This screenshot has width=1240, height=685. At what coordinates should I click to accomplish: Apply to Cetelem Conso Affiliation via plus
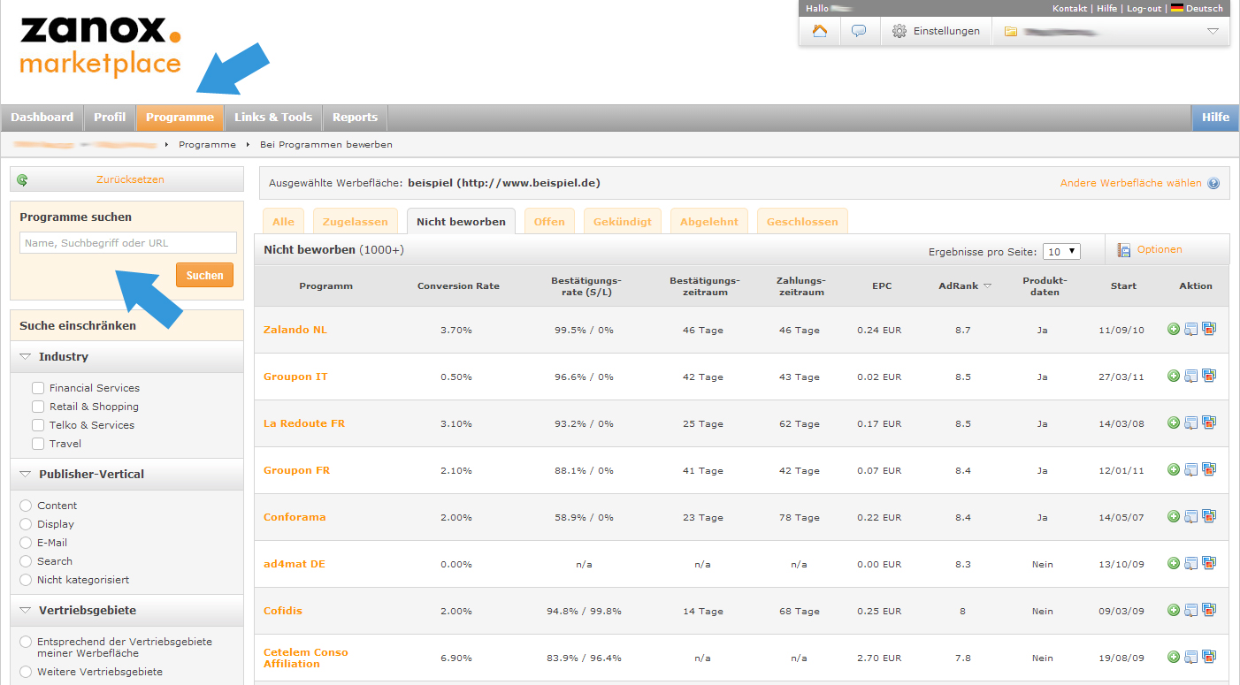(x=1174, y=657)
